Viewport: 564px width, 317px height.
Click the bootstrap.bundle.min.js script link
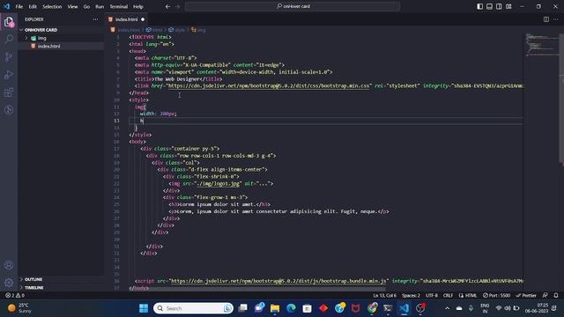[278, 281]
